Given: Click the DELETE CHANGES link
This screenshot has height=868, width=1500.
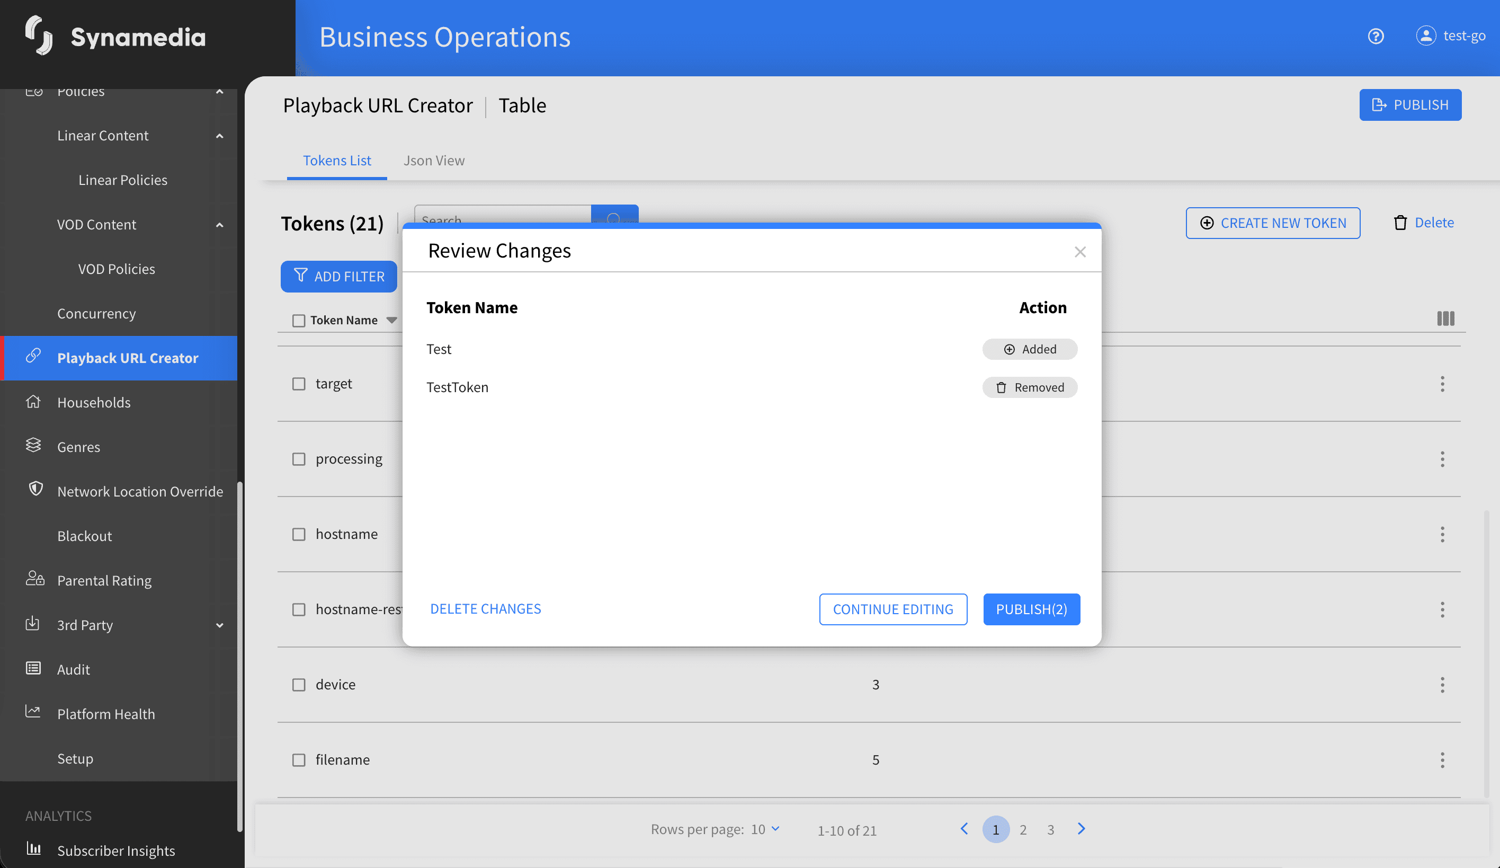Looking at the screenshot, I should click(486, 609).
